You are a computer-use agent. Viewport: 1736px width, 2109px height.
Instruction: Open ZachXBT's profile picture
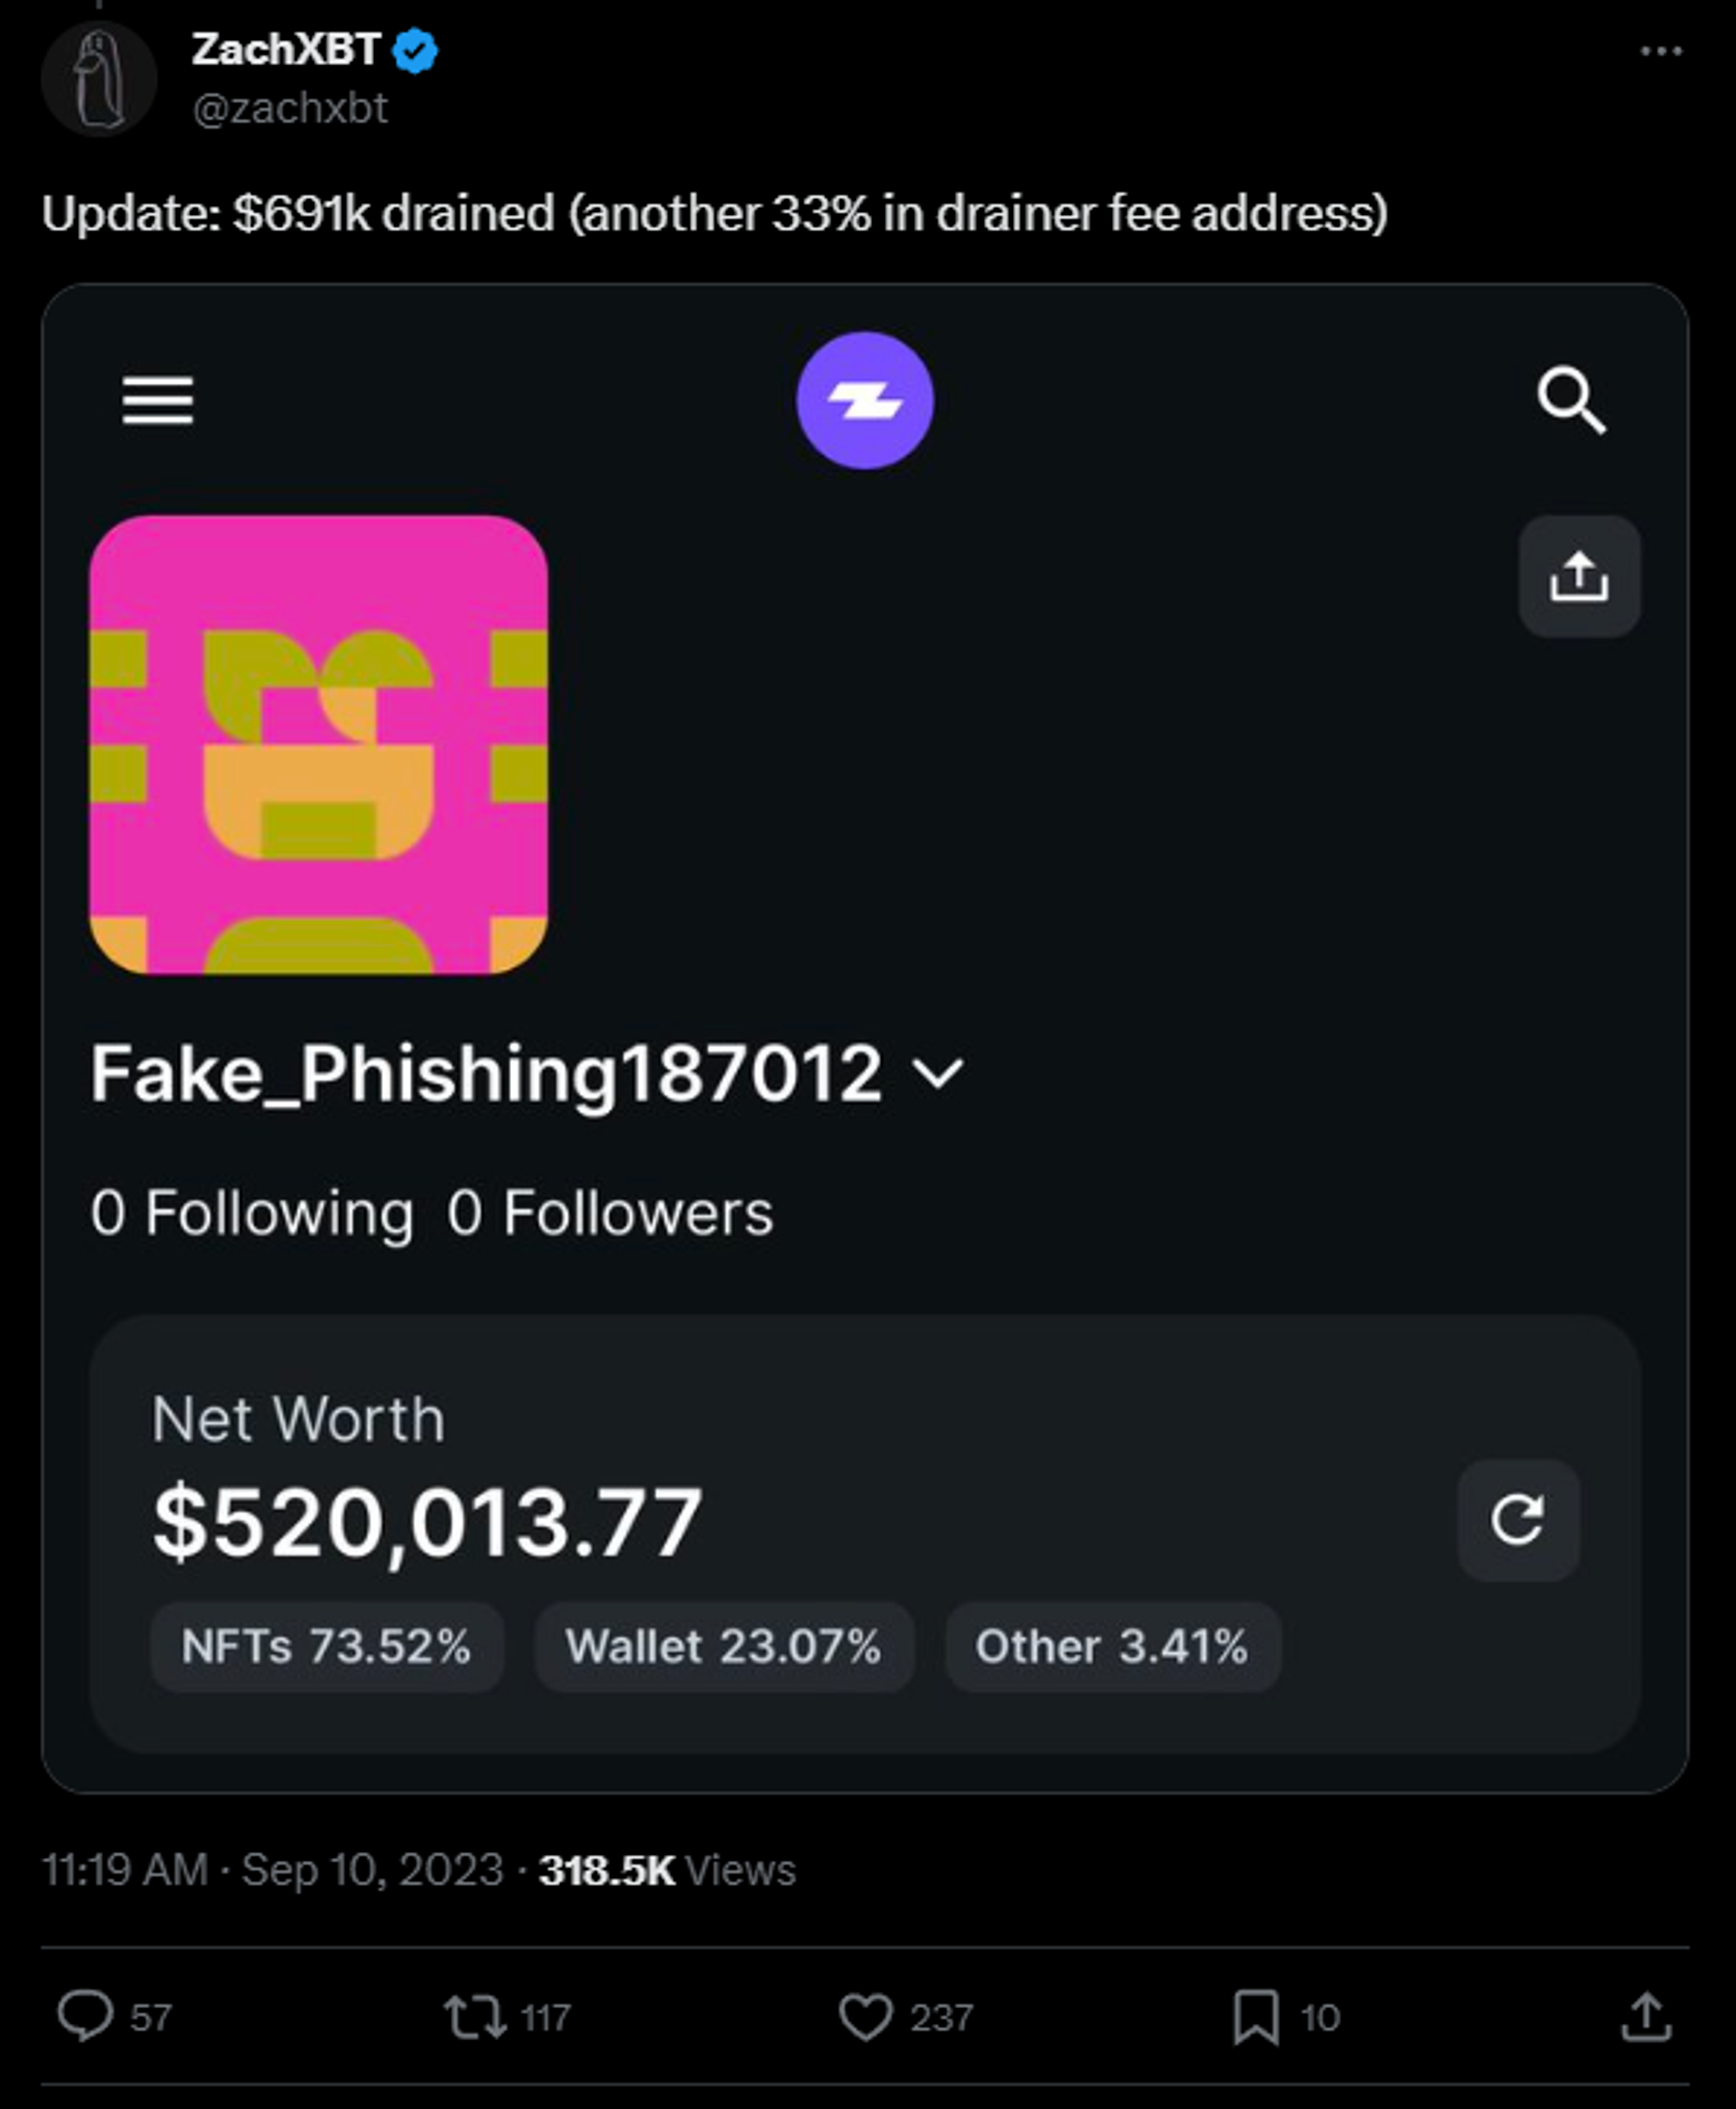[x=99, y=79]
